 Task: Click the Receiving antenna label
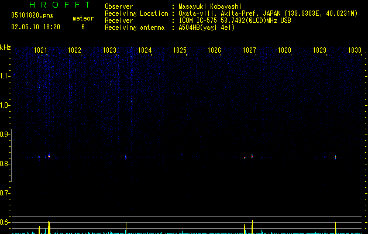[x=135, y=27]
